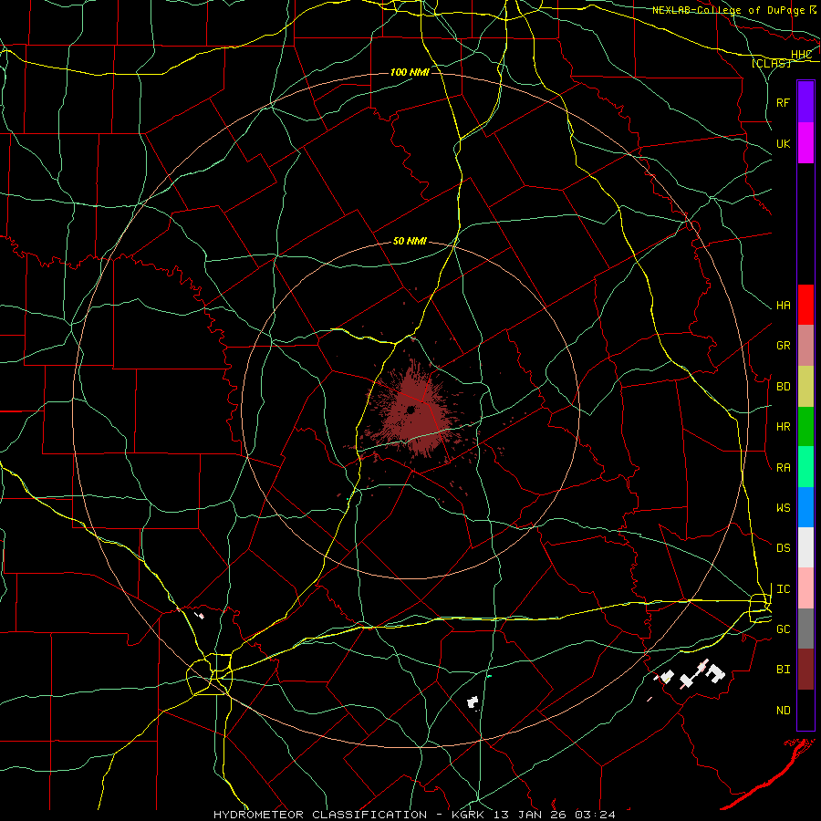Click the "03:24" timestamp text

click(595, 815)
